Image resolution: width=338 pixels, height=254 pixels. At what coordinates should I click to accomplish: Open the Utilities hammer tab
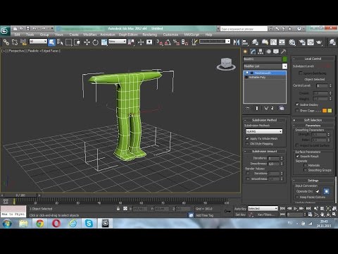[x=283, y=52]
